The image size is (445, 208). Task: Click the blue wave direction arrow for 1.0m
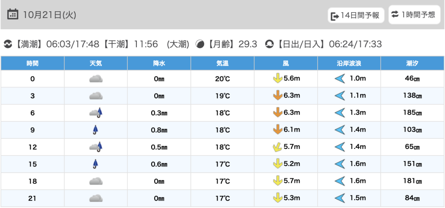tap(339, 79)
